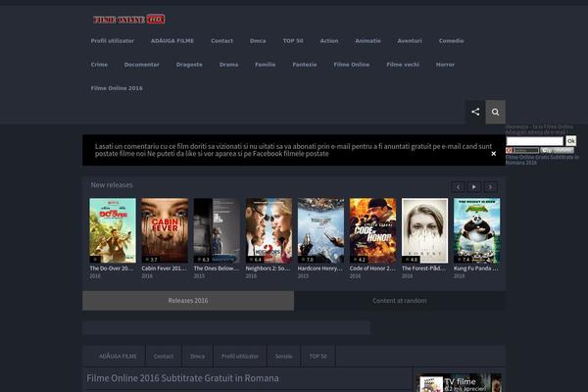Select the Crime genre
Viewport: 588px width, 392px height.
click(99, 65)
